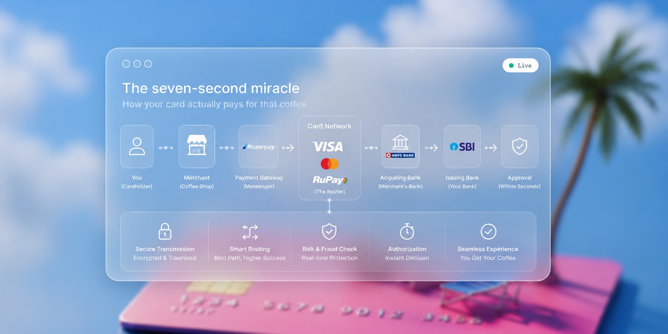Click the SBI logo
The image size is (668, 334).
[x=462, y=146]
